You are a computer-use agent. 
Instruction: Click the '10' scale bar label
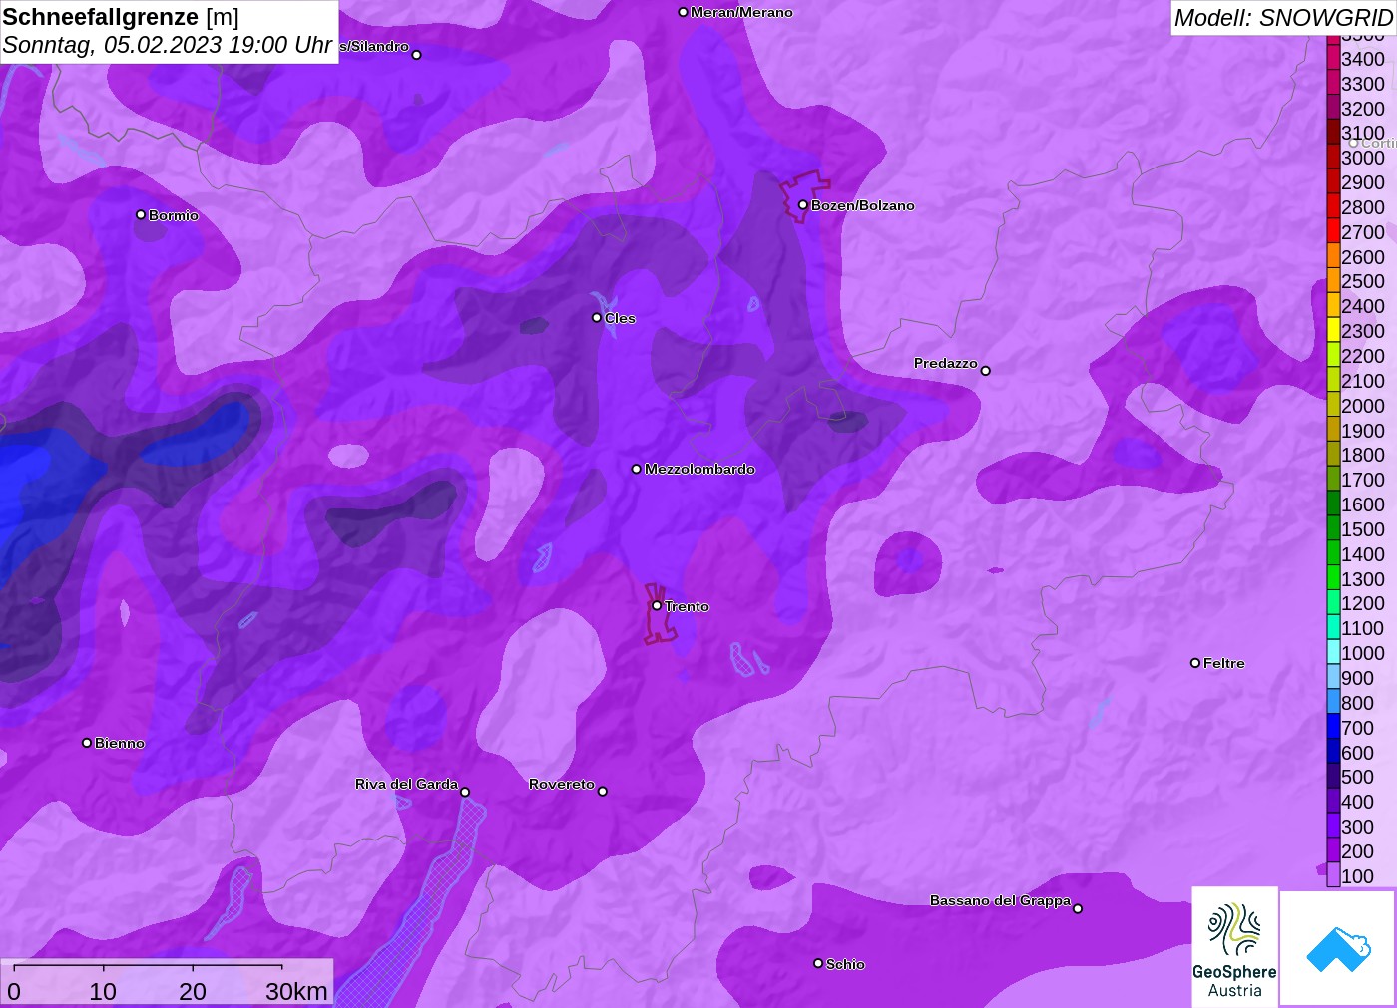tap(103, 991)
